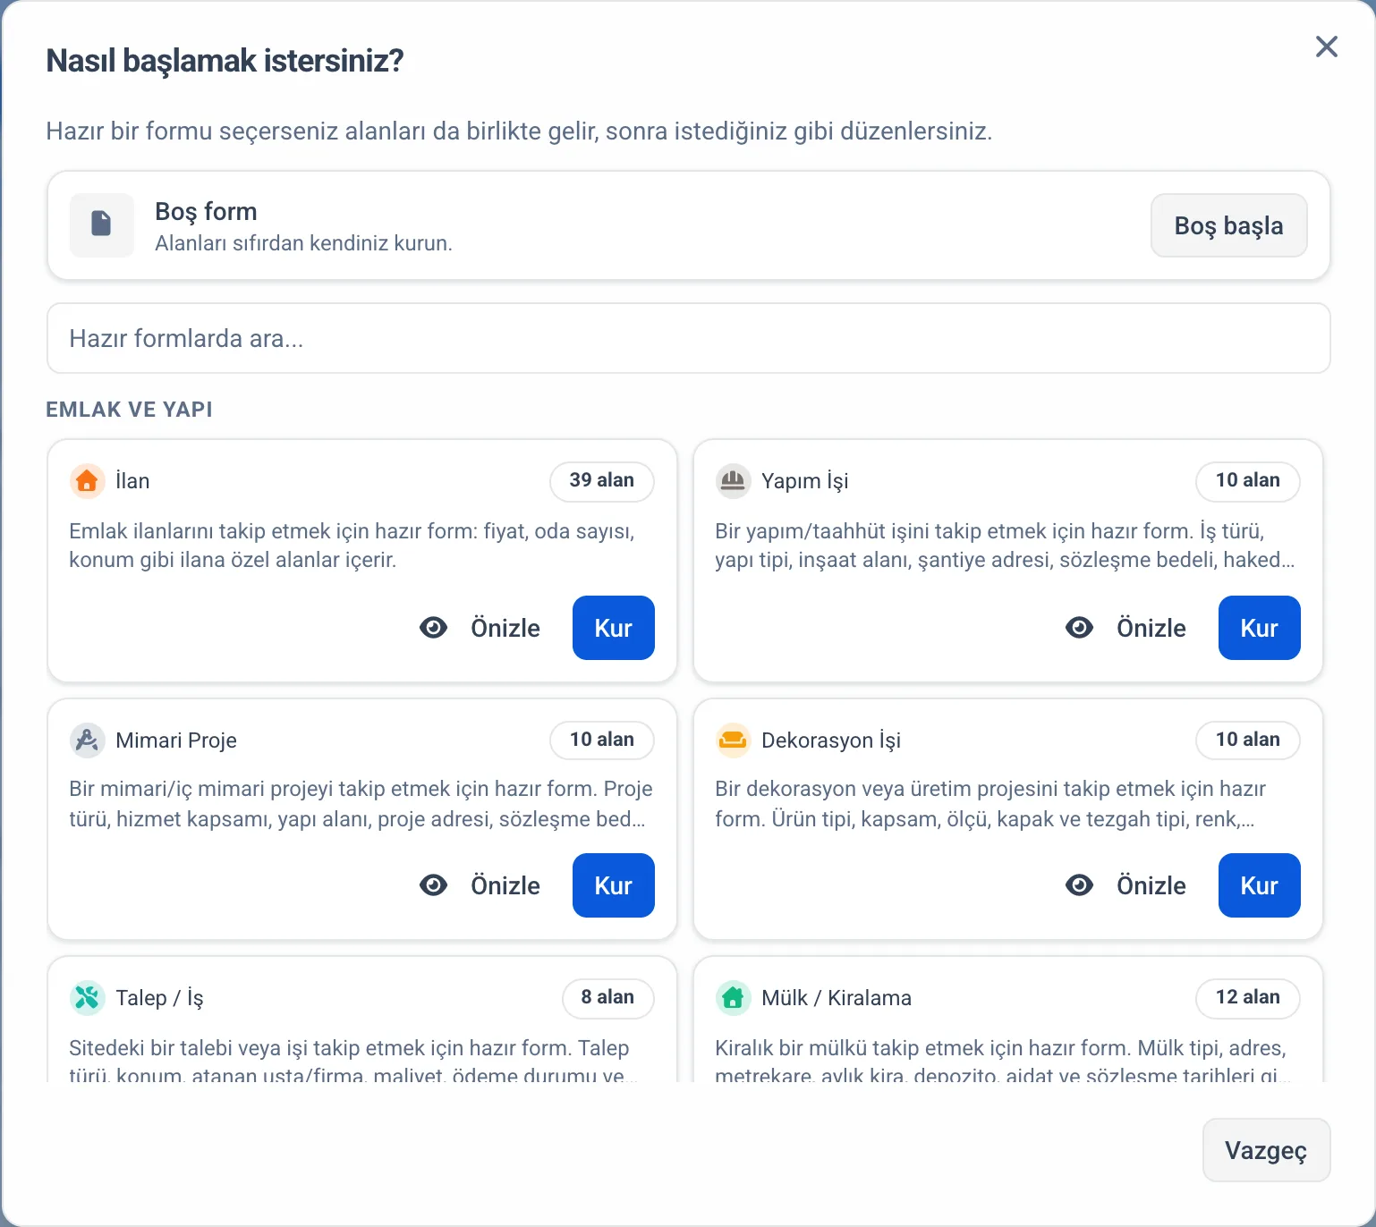1376x1227 pixels.
Task: Install the İlan form with Kur
Action: [x=614, y=628]
